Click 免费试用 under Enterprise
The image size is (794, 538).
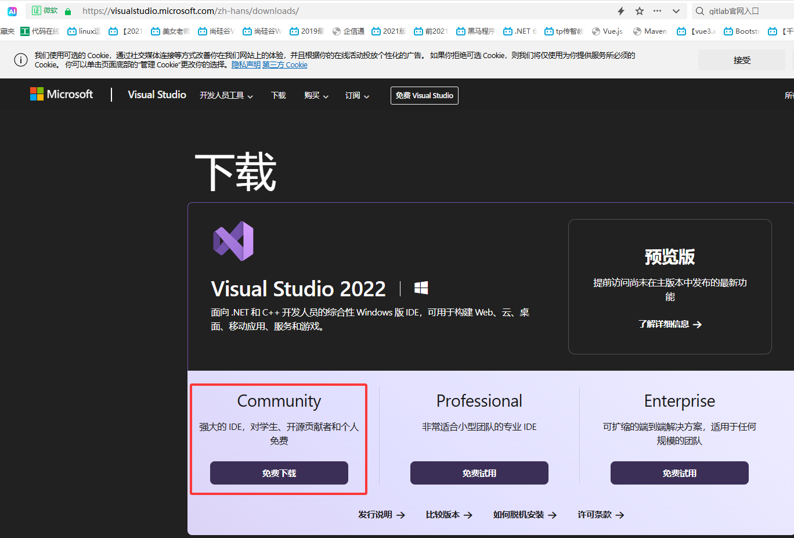tap(680, 473)
